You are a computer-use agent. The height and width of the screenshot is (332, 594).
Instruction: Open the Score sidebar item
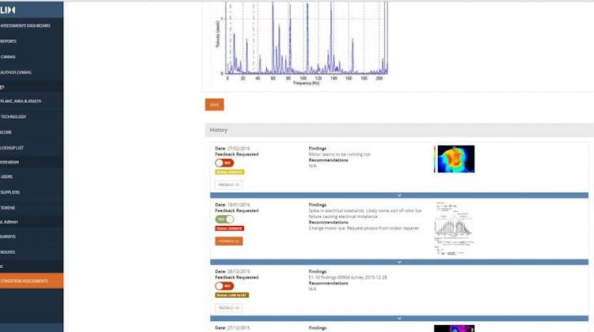pos(6,132)
